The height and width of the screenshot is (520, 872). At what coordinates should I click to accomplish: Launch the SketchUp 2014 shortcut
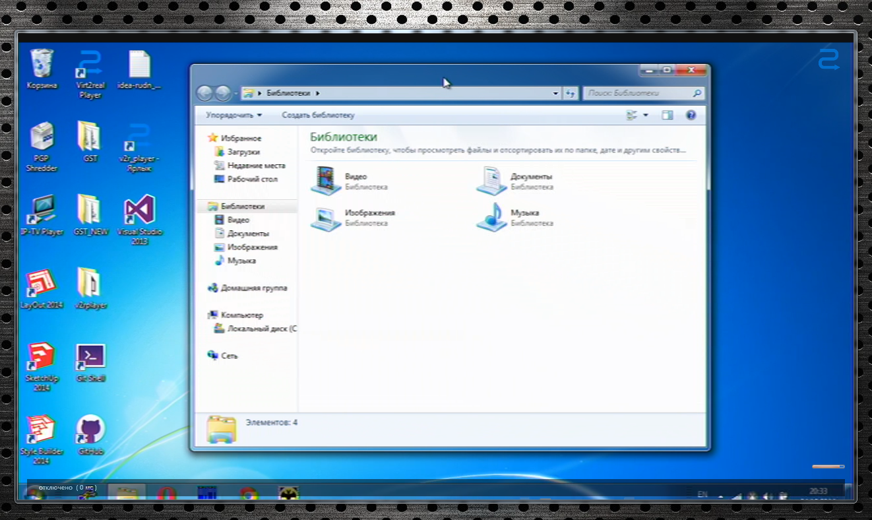click(x=42, y=368)
